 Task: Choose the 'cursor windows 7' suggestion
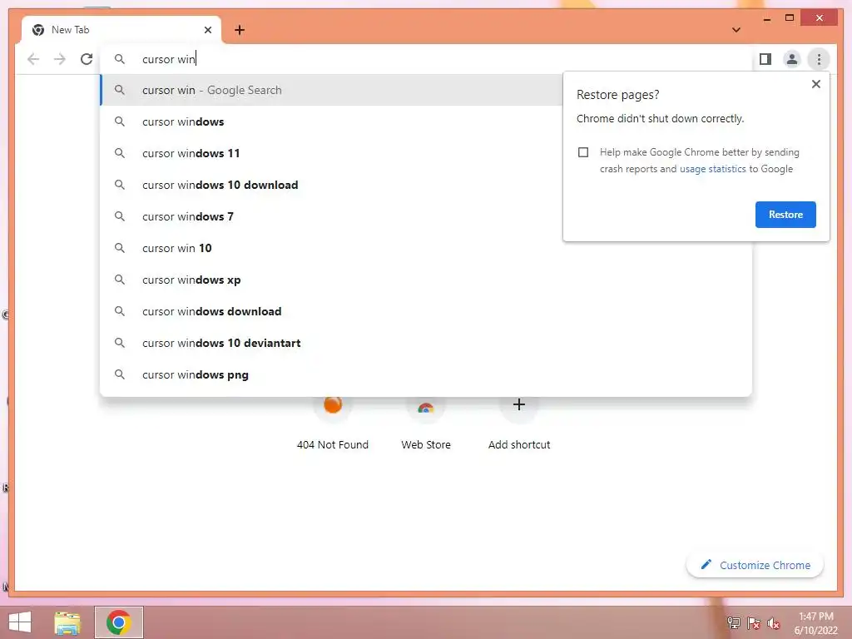pos(331,216)
